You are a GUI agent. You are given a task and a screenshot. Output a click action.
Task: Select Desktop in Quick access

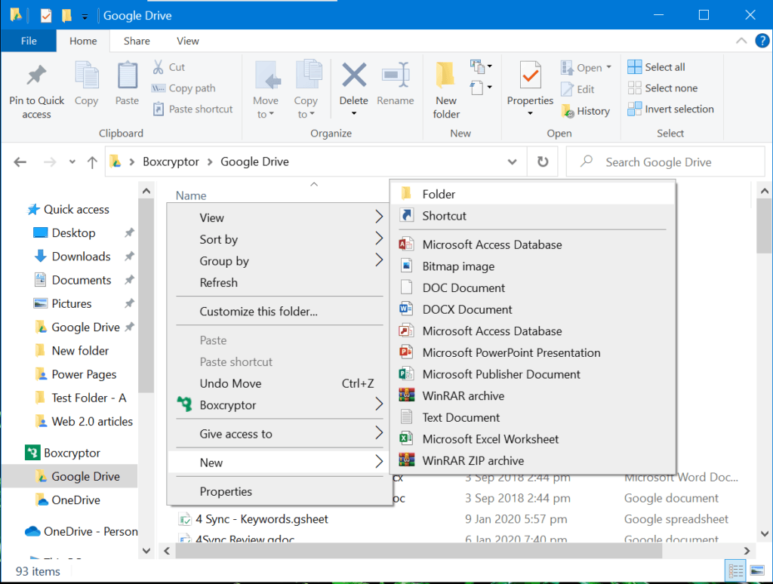[73, 232]
